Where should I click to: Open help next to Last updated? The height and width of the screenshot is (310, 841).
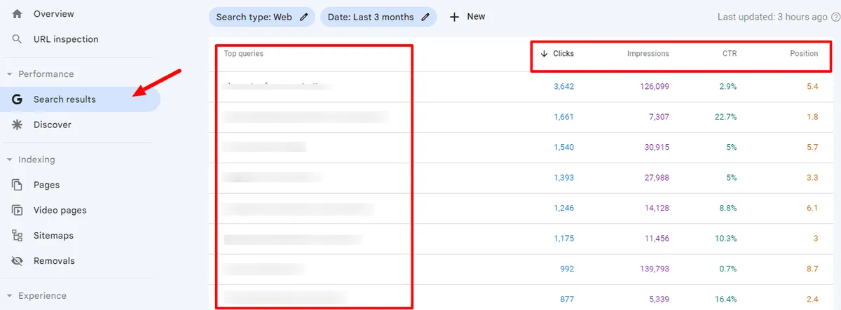click(x=835, y=17)
